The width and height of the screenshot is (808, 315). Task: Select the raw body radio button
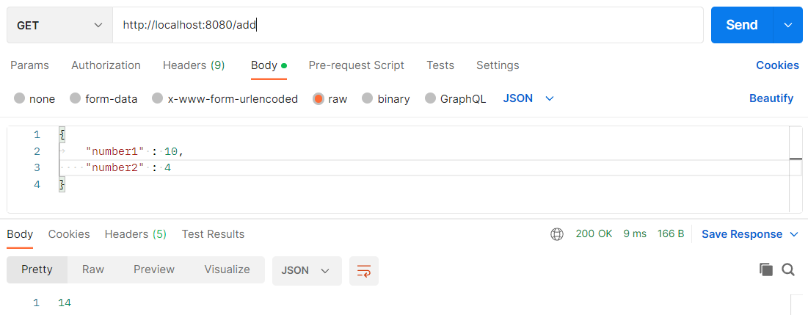(x=319, y=98)
